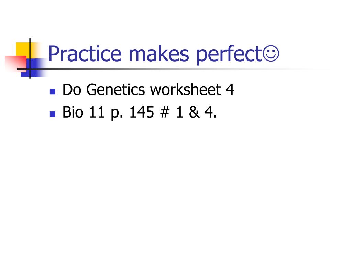Click the bullet before Bio 11
352x264 pixels.
point(53,114)
